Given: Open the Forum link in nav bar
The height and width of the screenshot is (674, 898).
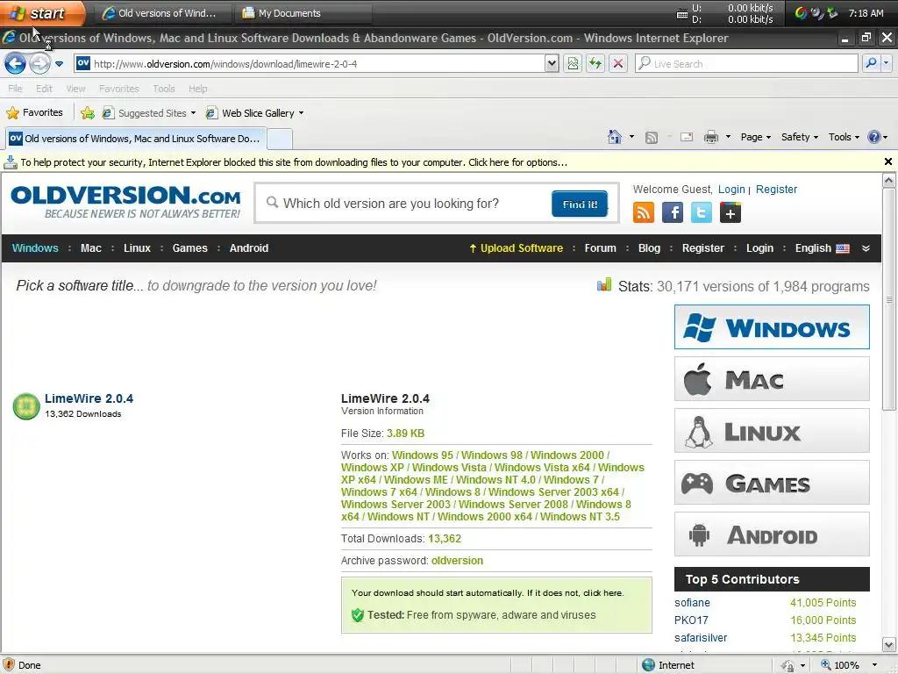Looking at the screenshot, I should coord(600,248).
